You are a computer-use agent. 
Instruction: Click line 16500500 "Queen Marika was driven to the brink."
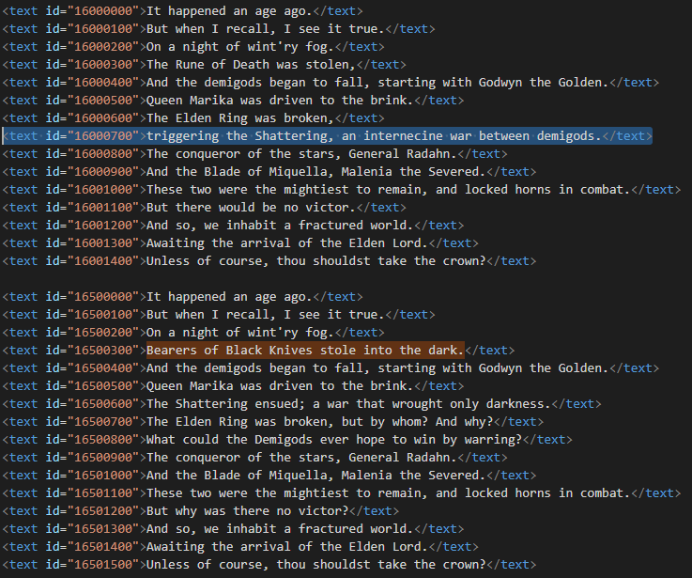coord(233,385)
